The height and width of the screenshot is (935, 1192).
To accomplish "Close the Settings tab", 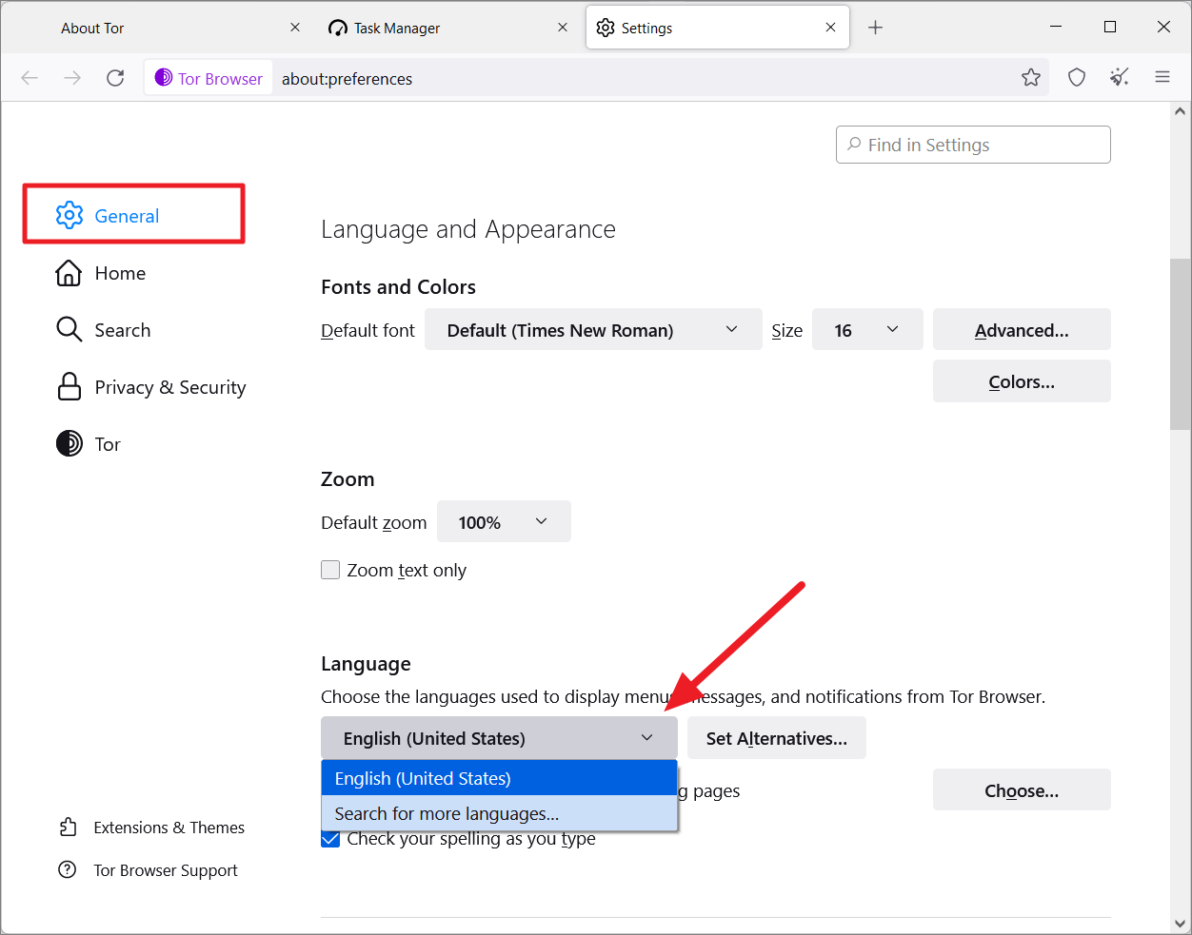I will pyautogui.click(x=831, y=28).
